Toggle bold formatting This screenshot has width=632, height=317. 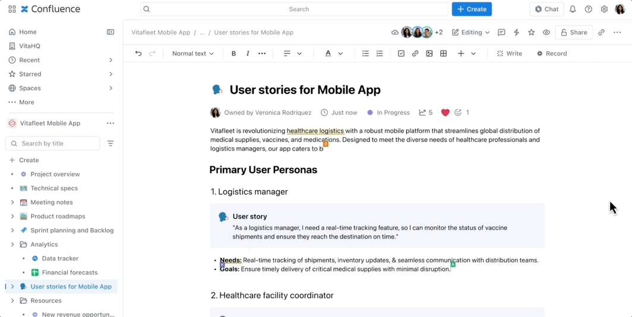233,53
